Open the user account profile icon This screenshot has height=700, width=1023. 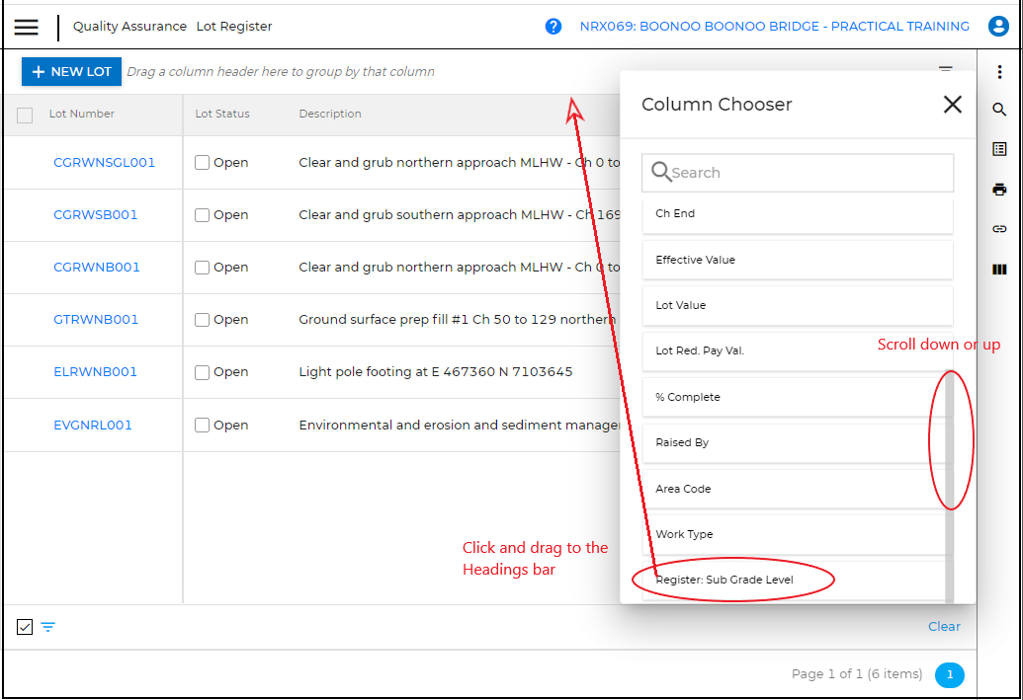[998, 27]
